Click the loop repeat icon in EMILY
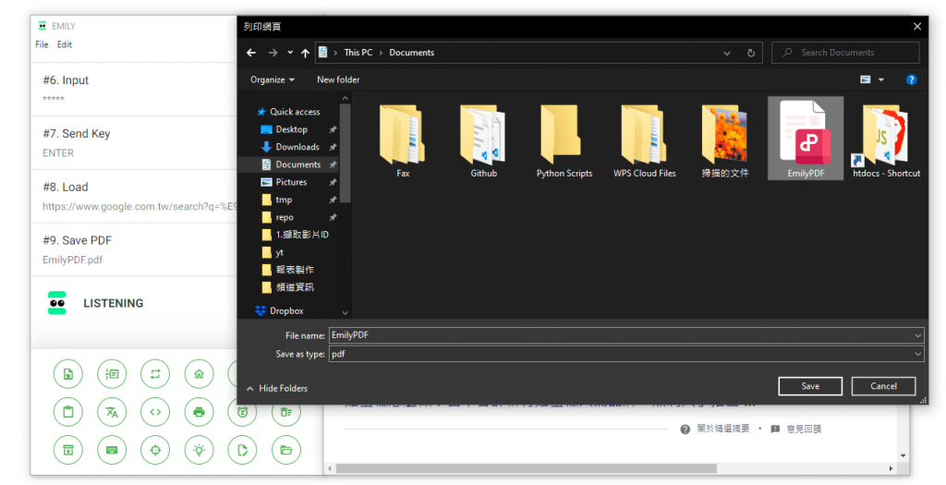 [x=155, y=374]
